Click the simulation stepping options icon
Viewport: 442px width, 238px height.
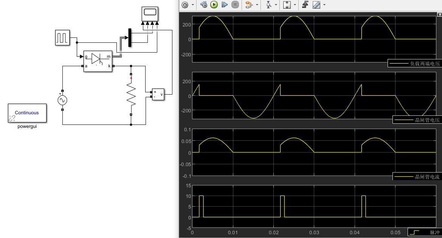[x=204, y=5]
